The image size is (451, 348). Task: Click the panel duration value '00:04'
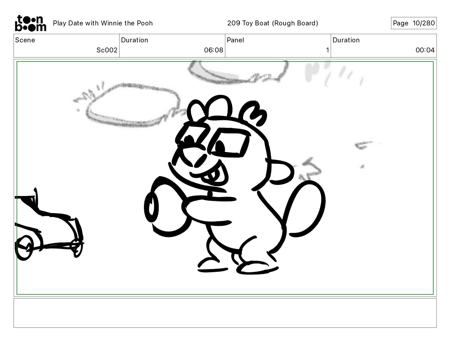tap(425, 50)
